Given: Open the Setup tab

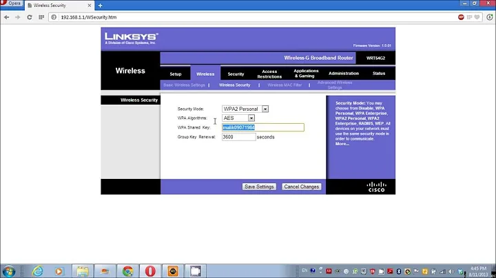Looking at the screenshot, I should 176,74.
